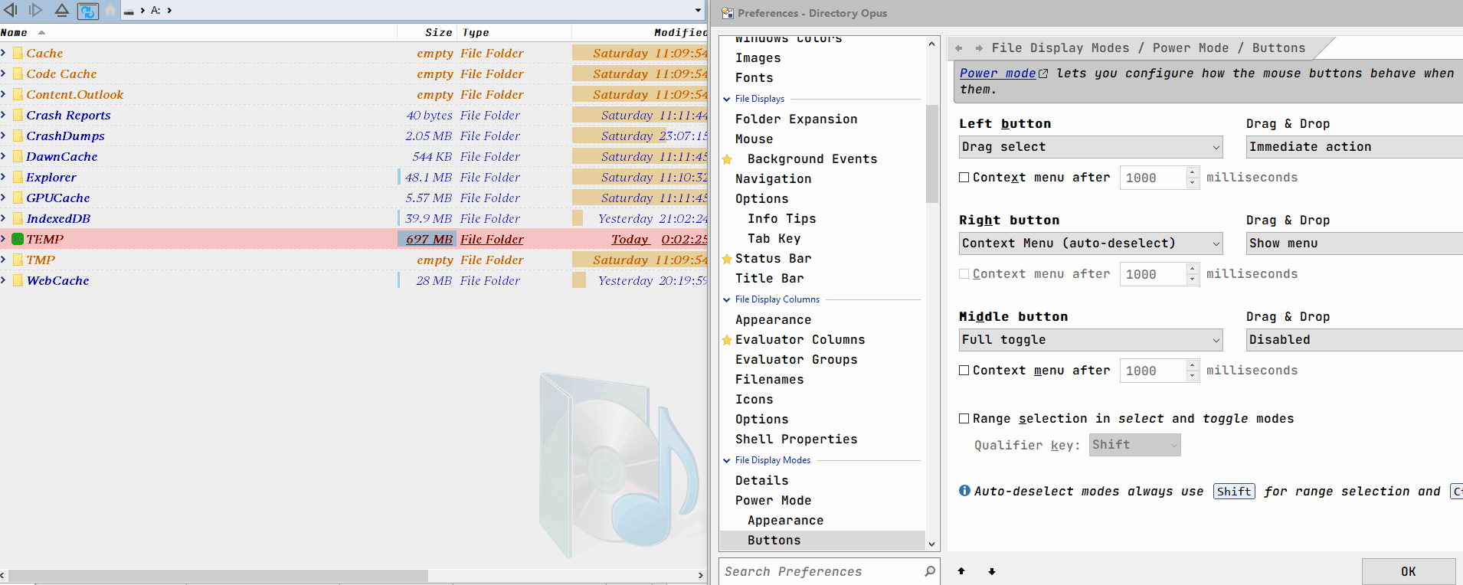Enable Left button Context menu after checkbox
This screenshot has width=1463, height=585.
coord(964,178)
